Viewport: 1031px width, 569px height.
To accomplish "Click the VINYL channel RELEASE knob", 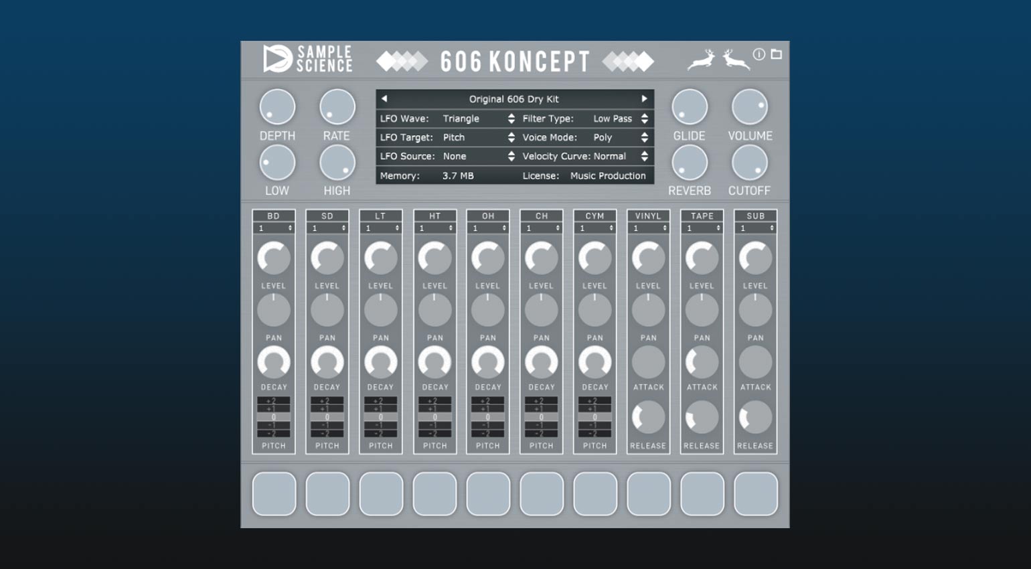I will coord(649,418).
